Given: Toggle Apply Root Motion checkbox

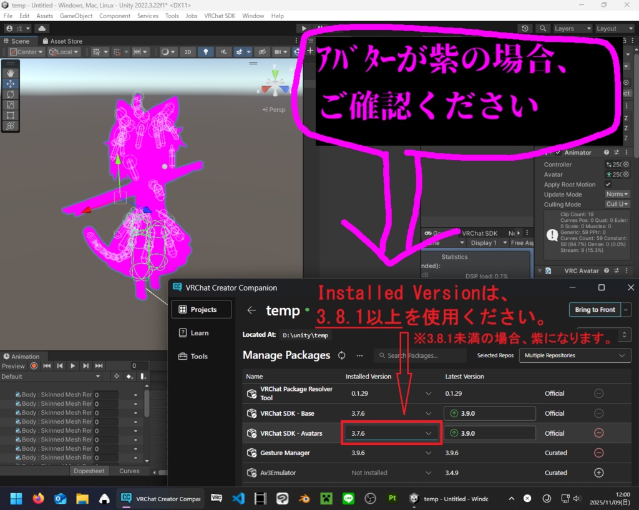Looking at the screenshot, I should 608,185.
